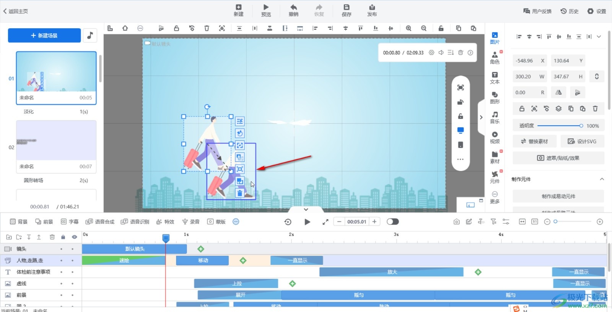612x312 pixels.
Task: Decrease scene duration with minus button
Action: [x=339, y=222]
